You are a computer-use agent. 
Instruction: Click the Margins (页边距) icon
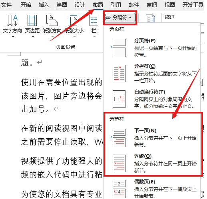(32, 20)
